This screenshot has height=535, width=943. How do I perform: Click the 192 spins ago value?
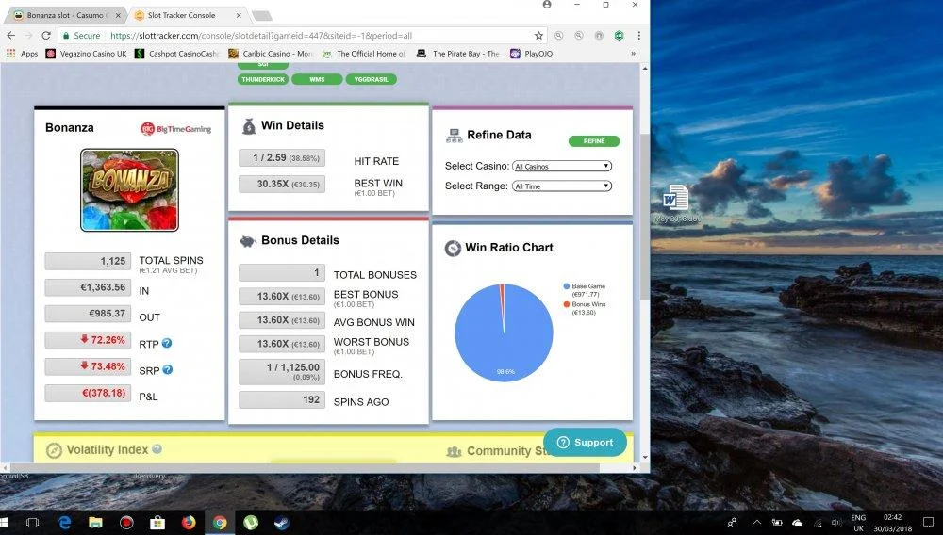282,400
